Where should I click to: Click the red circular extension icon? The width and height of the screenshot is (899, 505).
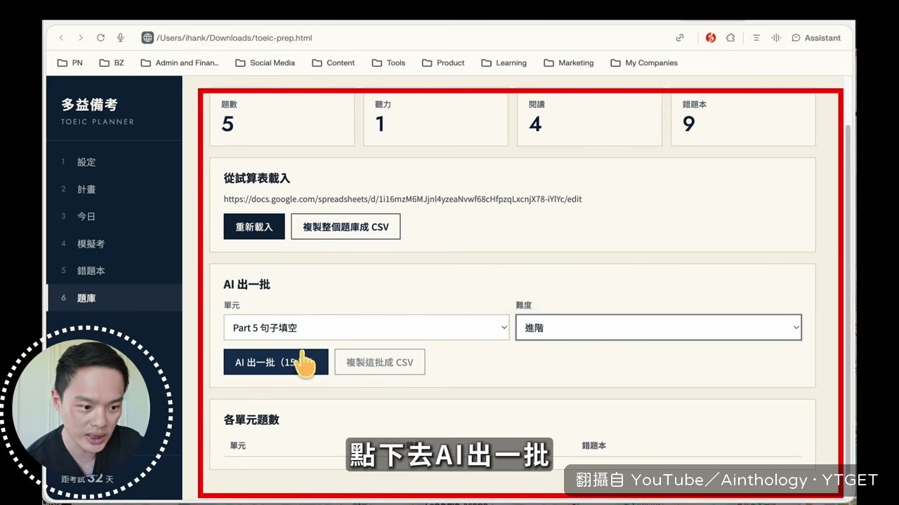(x=711, y=38)
